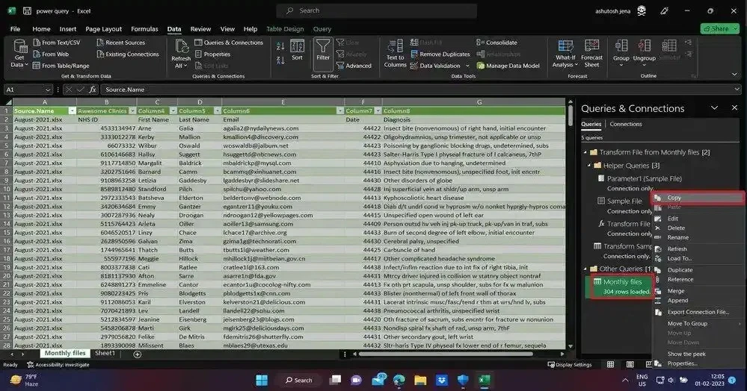
Task: Choose From Web data source
Action: 51,54
